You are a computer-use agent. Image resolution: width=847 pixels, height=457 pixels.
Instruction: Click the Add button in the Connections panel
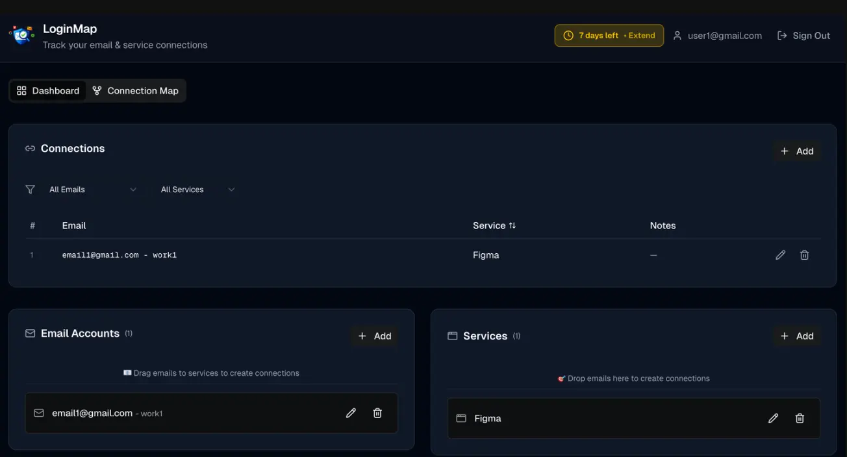[797, 151]
